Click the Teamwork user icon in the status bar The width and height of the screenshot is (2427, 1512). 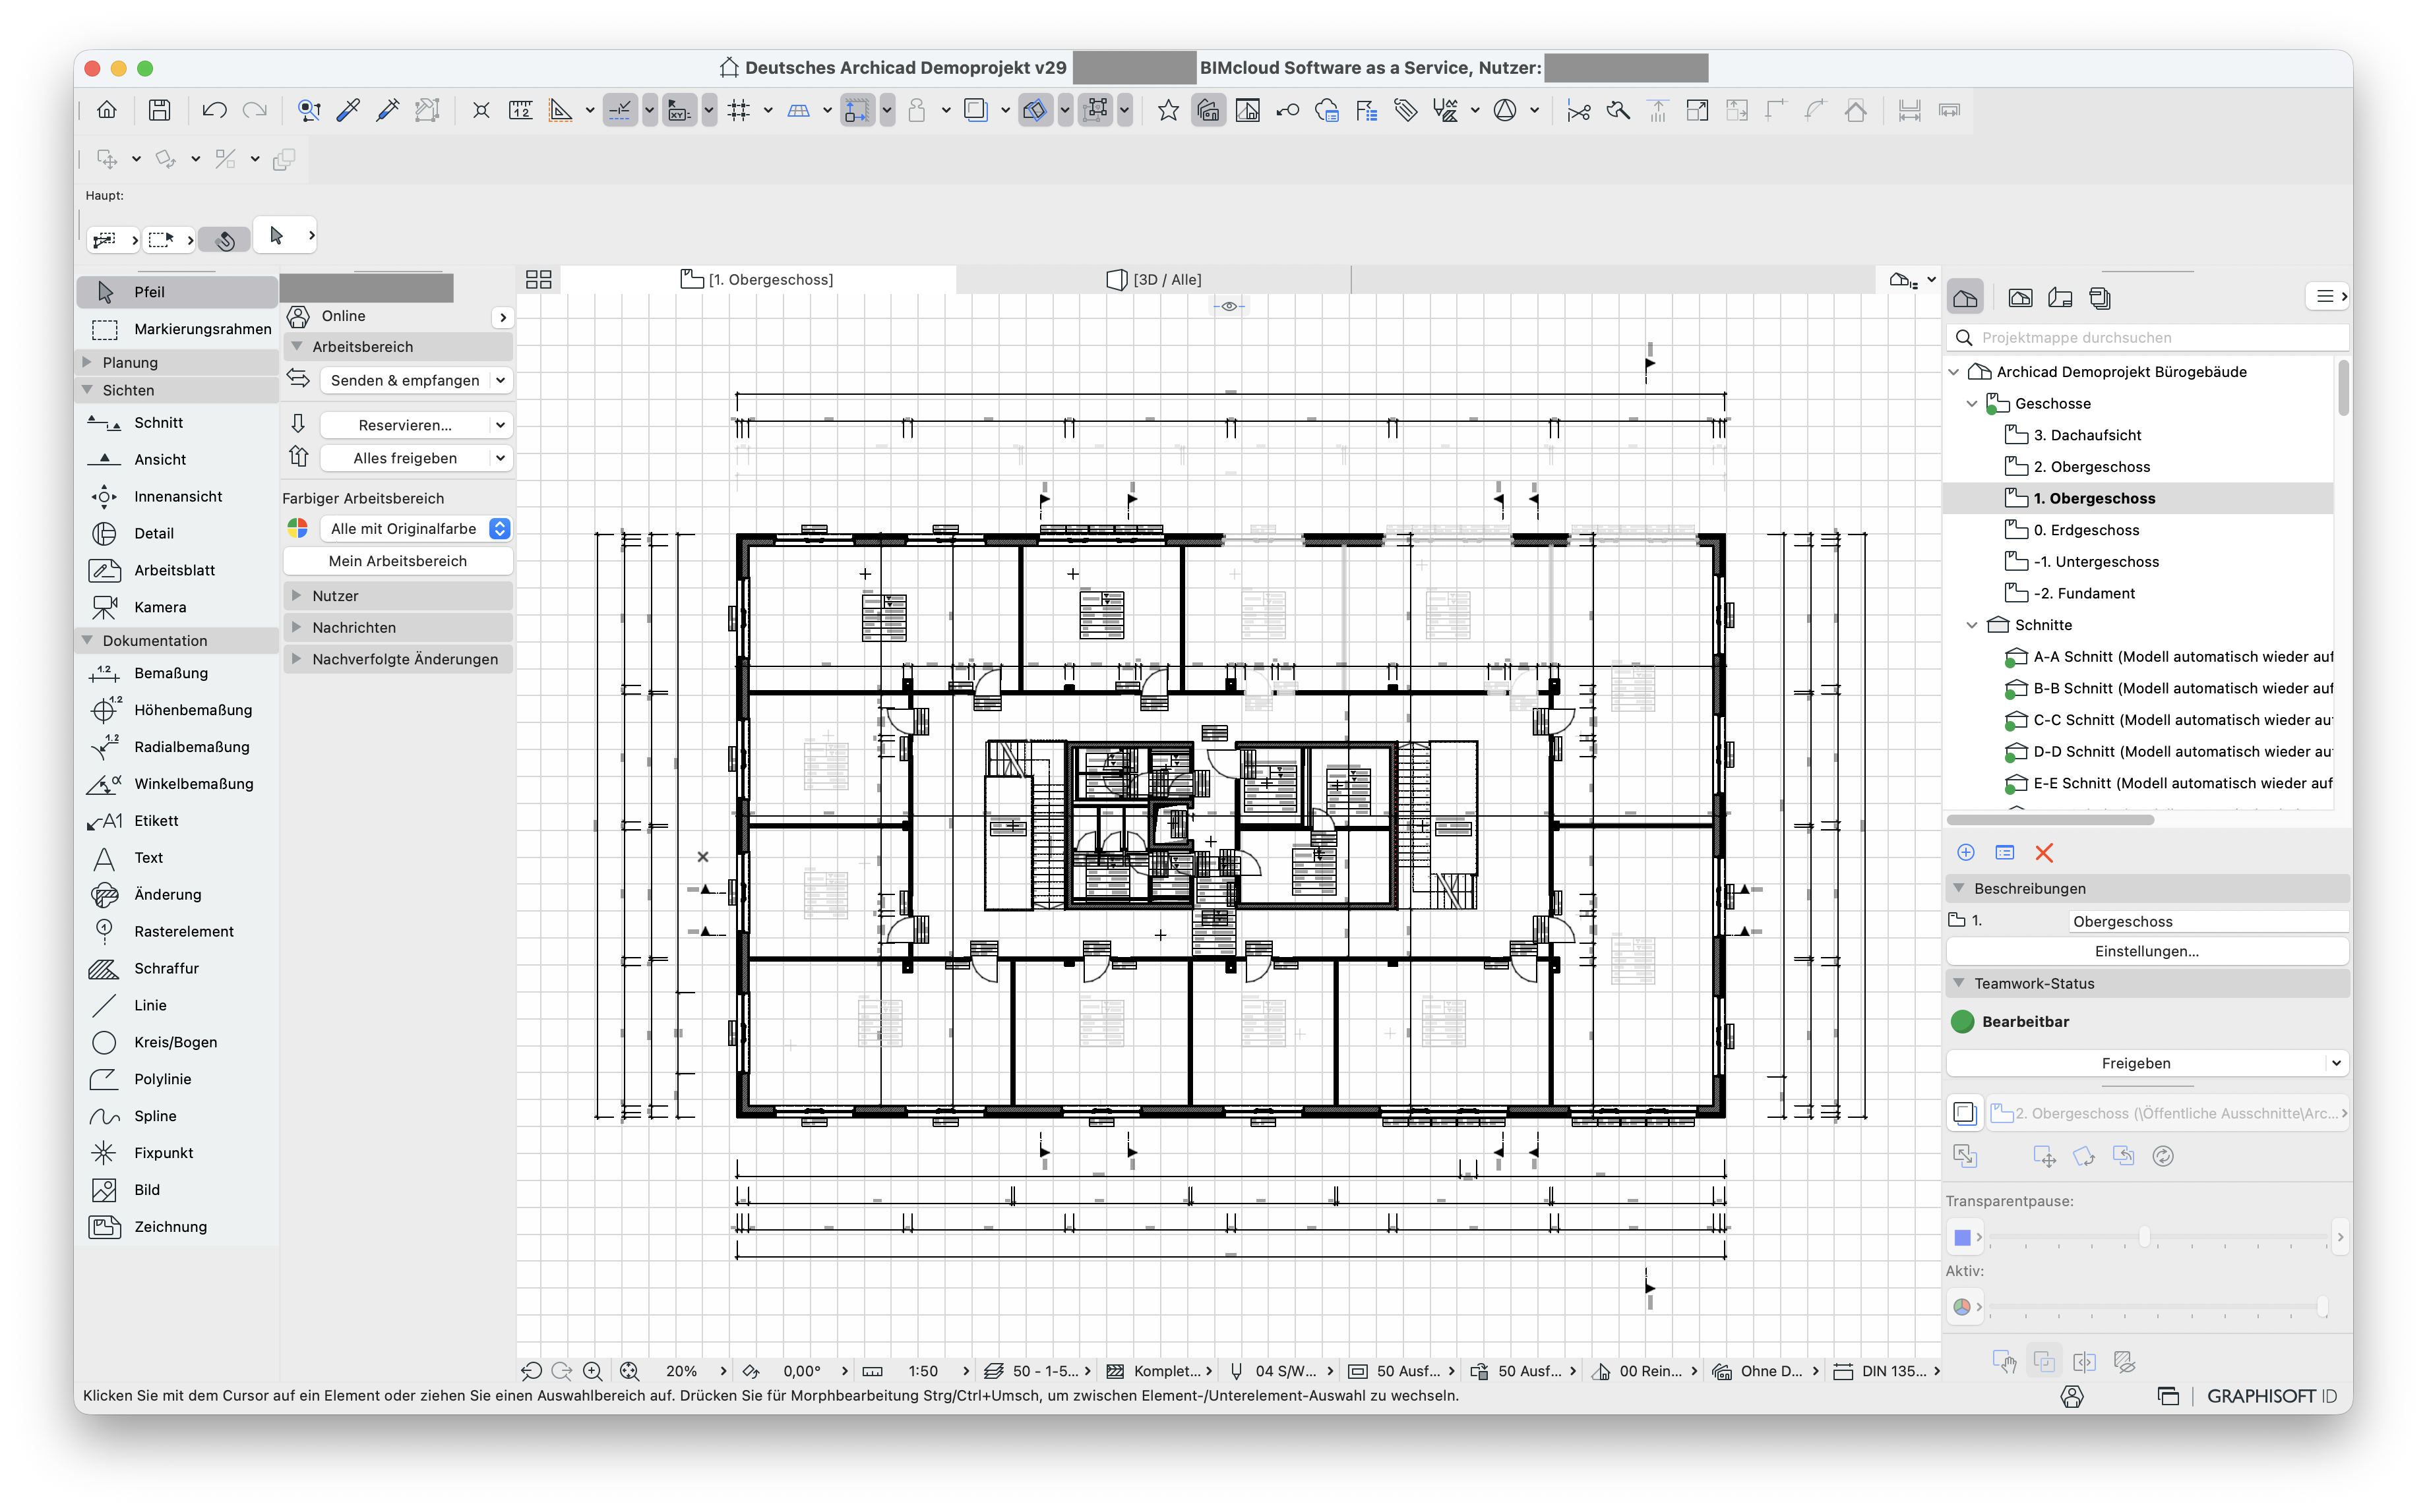(2072, 1396)
